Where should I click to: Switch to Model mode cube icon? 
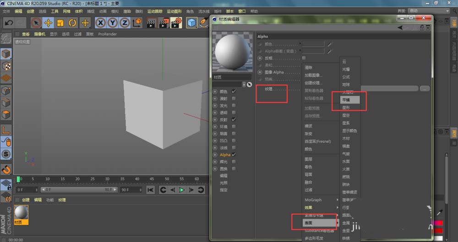[6, 54]
